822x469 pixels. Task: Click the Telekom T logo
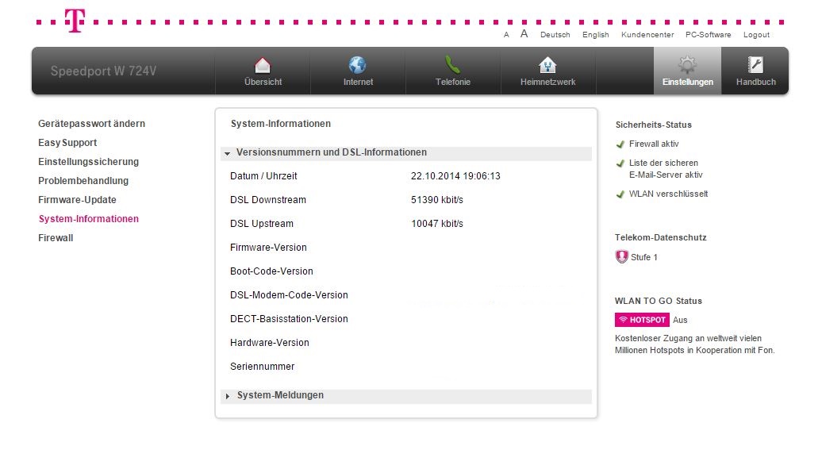[75, 21]
